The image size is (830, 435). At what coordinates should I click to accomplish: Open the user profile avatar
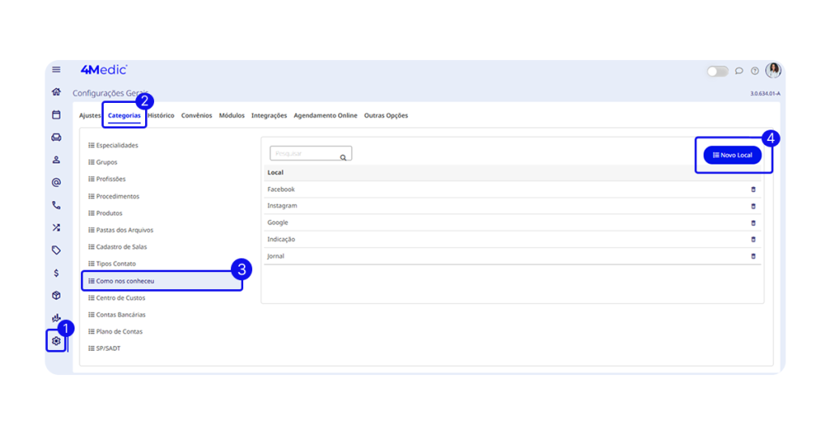click(x=773, y=70)
